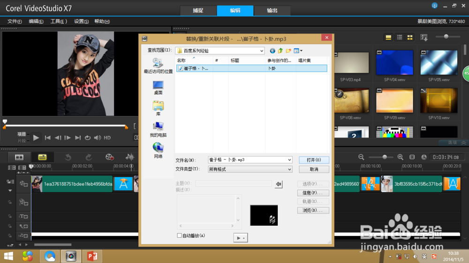Screen dimensions: 469x263
Task: Open the 帮助(H) menu
Action: coord(102,22)
